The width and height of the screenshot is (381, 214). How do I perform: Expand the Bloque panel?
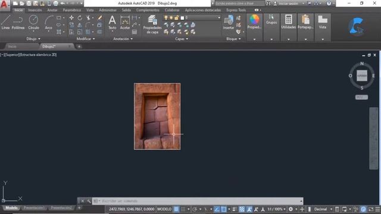[233, 39]
